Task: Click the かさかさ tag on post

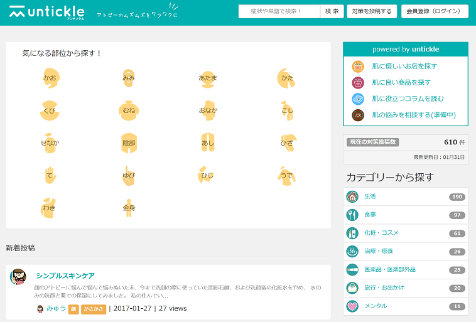Action: point(94,309)
